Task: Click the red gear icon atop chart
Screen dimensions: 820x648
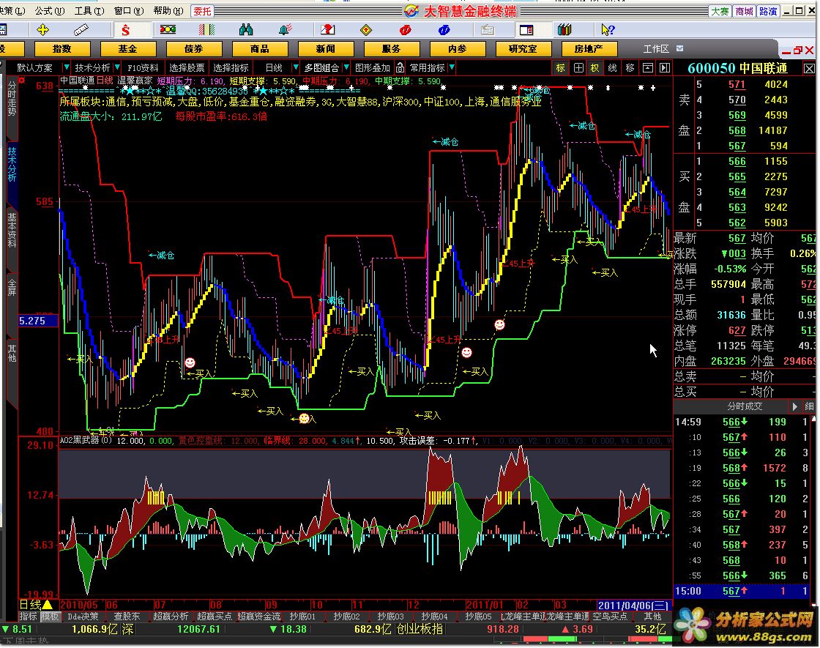Action: pyautogui.click(x=21, y=80)
